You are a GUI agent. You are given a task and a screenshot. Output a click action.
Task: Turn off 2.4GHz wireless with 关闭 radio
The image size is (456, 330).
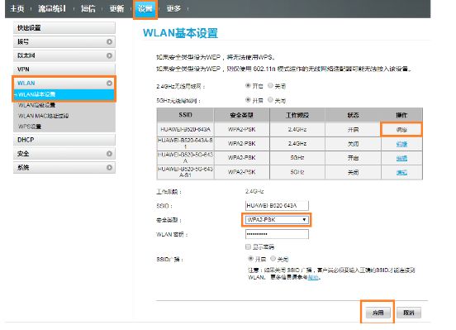pos(270,86)
